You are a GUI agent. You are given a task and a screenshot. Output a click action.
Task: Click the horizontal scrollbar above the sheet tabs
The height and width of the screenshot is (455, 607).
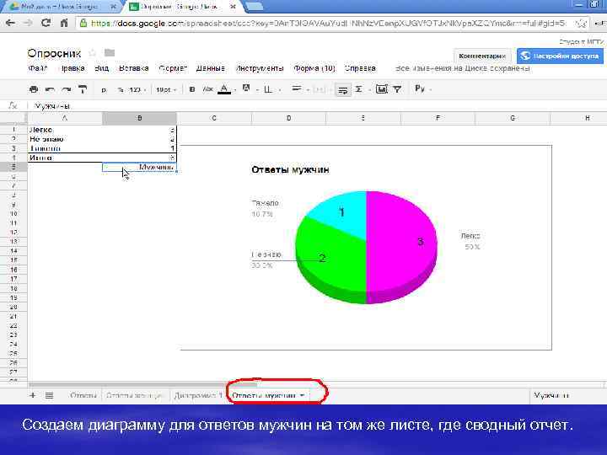point(143,384)
